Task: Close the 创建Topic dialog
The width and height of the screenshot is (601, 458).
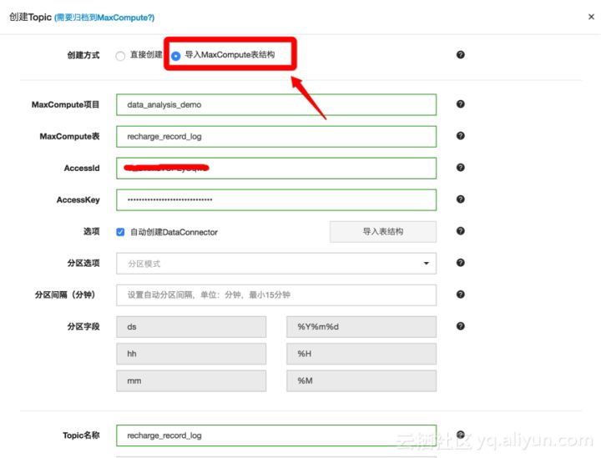Action: tap(591, 17)
